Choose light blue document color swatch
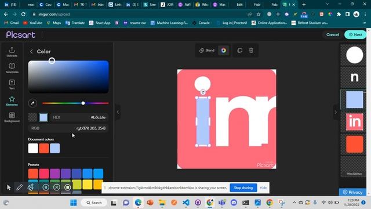The image size is (371, 209). (x=55, y=149)
